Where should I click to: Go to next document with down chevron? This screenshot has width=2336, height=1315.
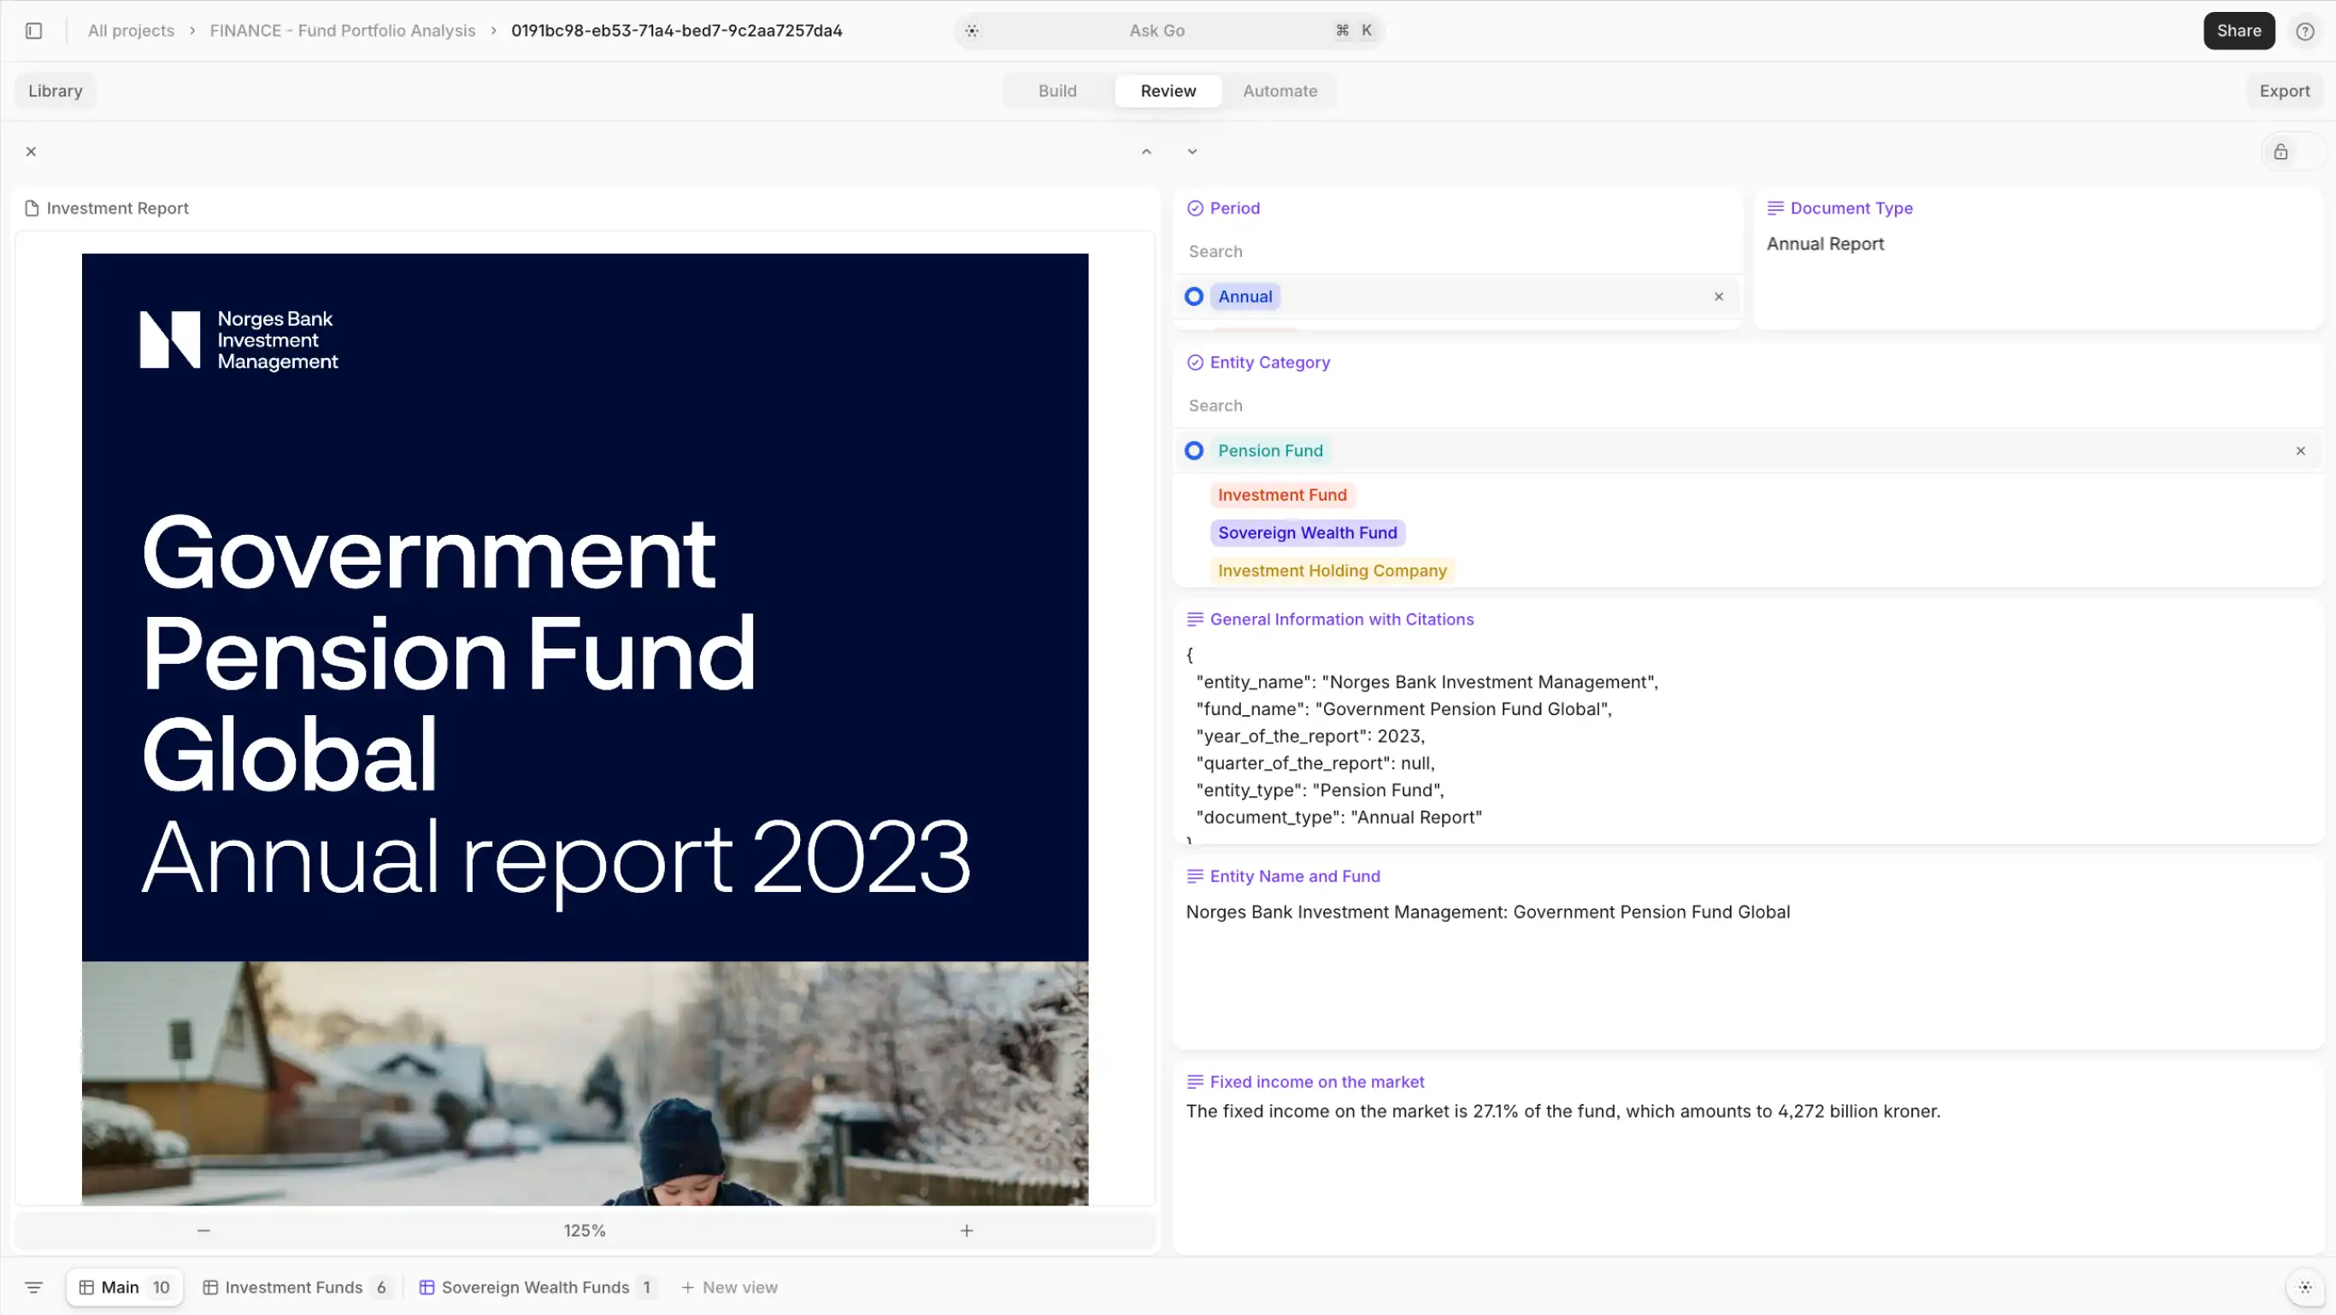1192,151
